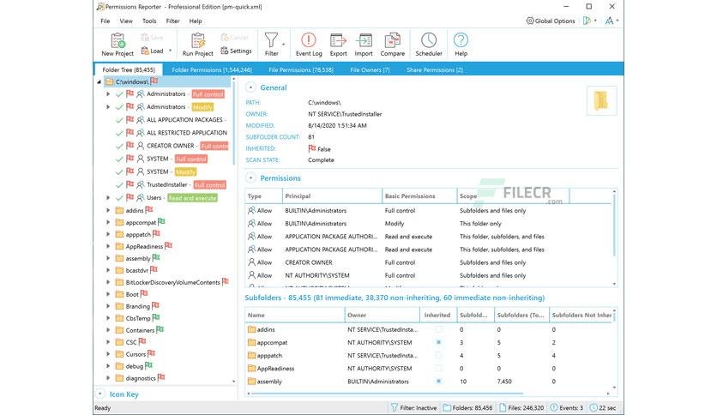The image size is (717, 415).
Task: Click the Full control tag on SYSTEM entry
Action: coord(191,159)
